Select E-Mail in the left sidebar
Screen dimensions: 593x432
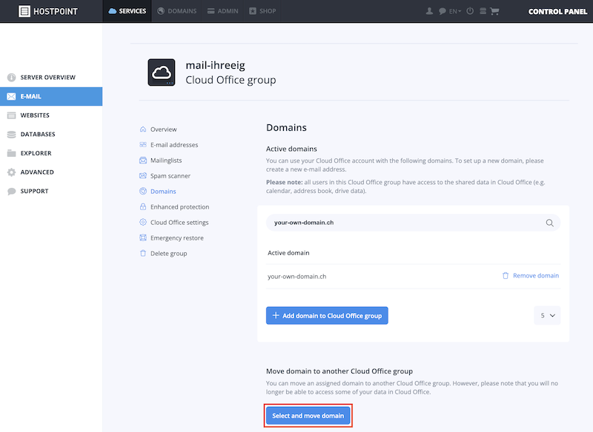pos(51,97)
